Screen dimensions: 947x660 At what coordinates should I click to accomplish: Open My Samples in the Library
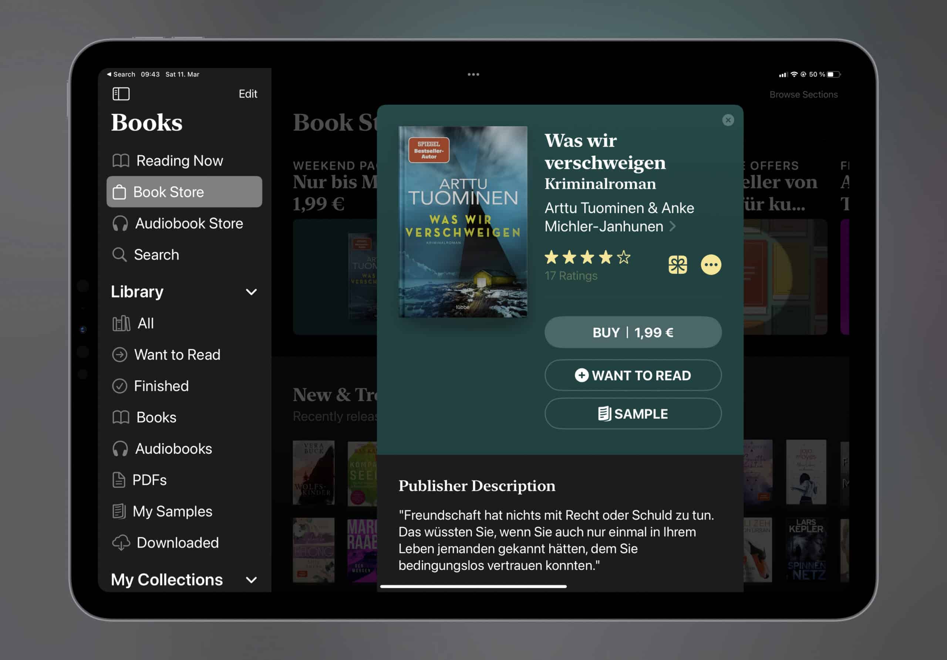pyautogui.click(x=184, y=511)
